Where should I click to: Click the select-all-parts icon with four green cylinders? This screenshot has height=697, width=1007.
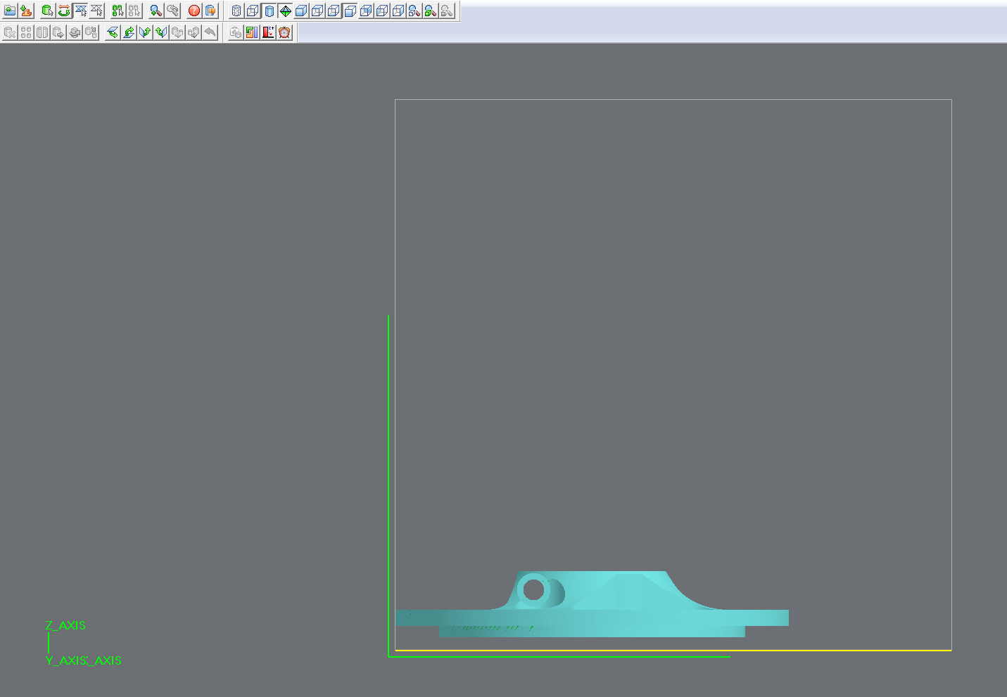pos(118,11)
